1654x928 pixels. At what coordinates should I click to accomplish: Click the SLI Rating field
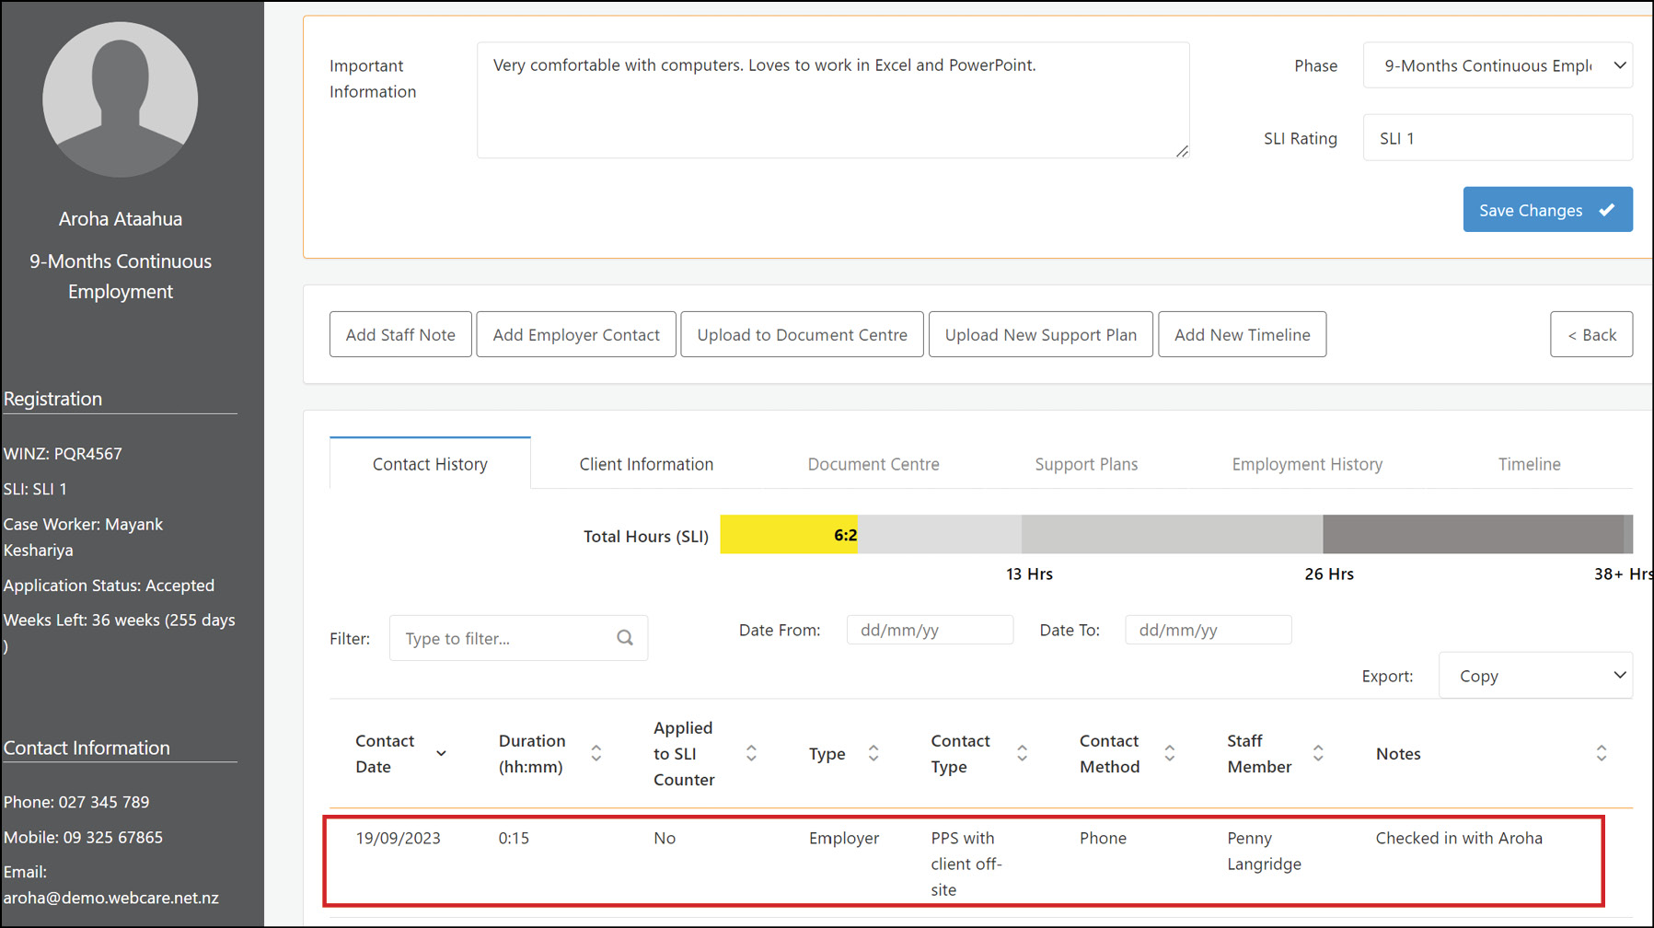pyautogui.click(x=1498, y=138)
